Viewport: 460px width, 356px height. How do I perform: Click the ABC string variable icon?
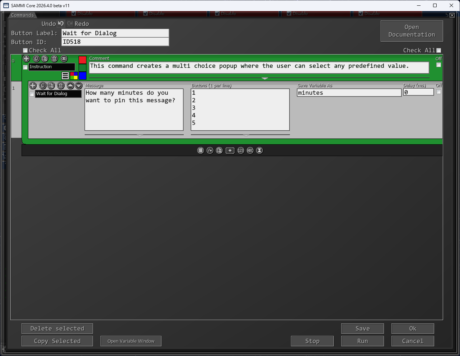click(250, 150)
